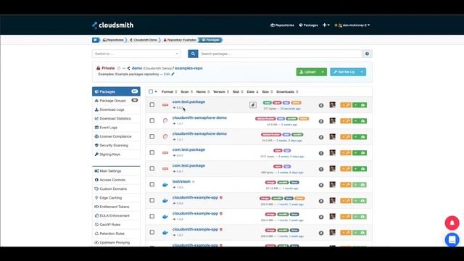Screen dimensions: 464x261
Task: Open Package Groups in the sidebar
Action: (x=112, y=101)
